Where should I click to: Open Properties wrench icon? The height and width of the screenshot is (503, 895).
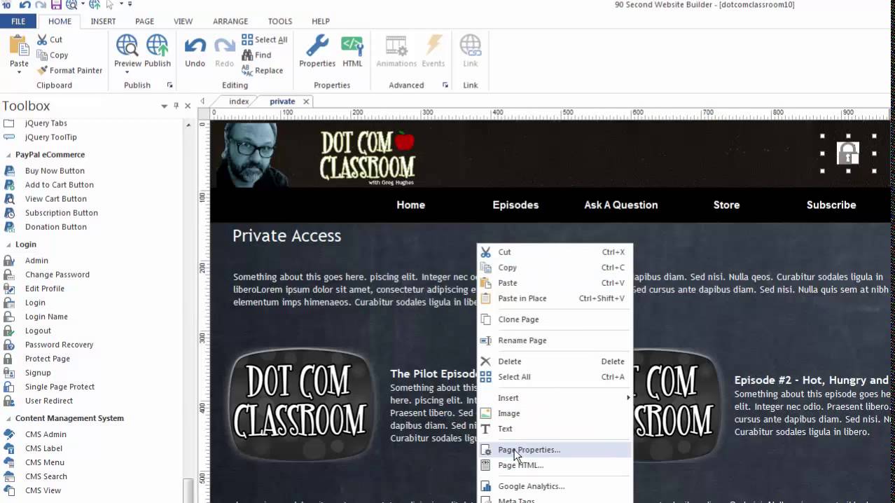[317, 46]
